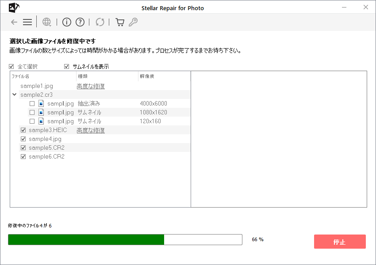This screenshot has height=265, width=376.
Task: Minimize the Stellar Repair for Photo window
Action: pyautogui.click(x=344, y=8)
